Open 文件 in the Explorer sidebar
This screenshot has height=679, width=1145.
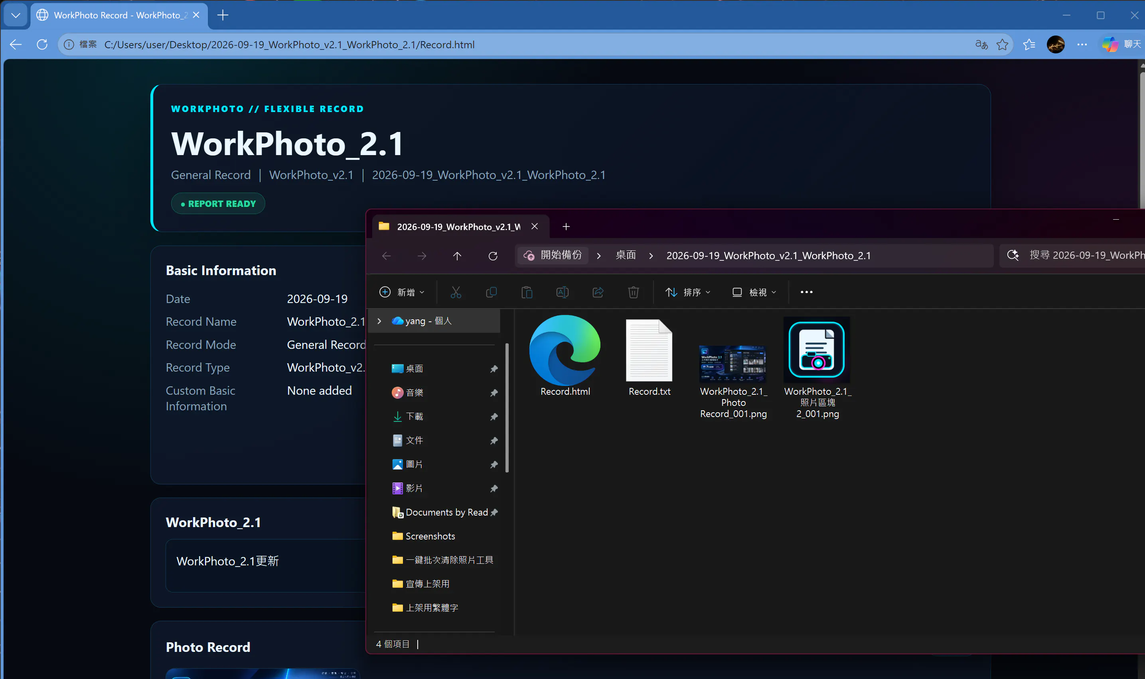coord(415,440)
